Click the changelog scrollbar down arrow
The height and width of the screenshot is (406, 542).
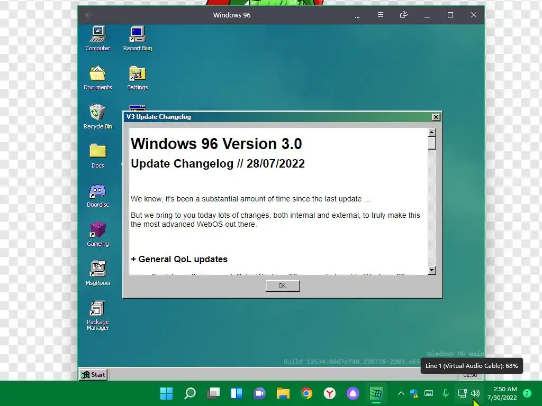click(431, 270)
